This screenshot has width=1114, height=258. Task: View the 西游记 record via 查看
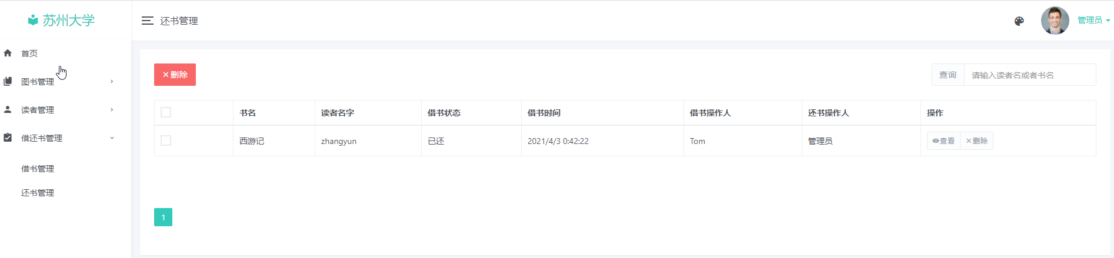[x=943, y=141]
